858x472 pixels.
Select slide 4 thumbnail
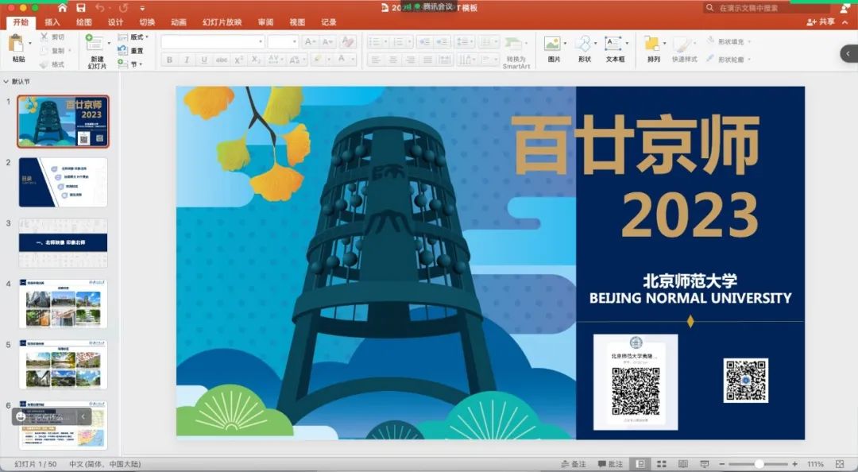(63, 304)
